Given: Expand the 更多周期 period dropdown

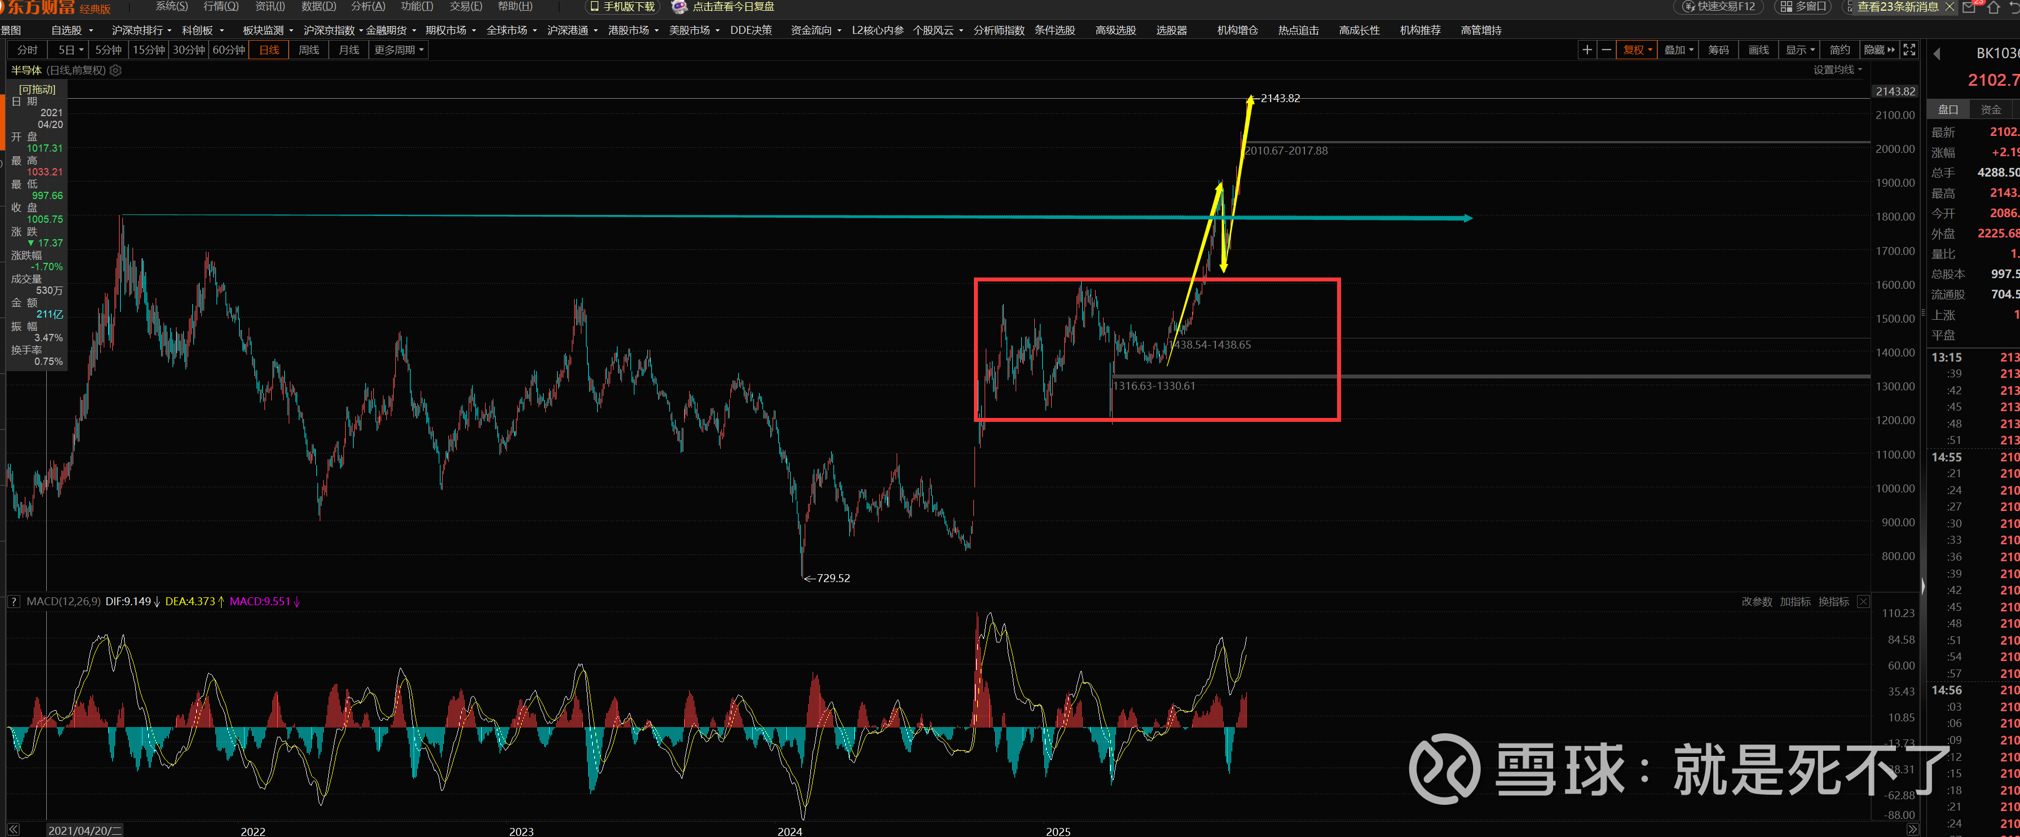Looking at the screenshot, I should click(398, 50).
